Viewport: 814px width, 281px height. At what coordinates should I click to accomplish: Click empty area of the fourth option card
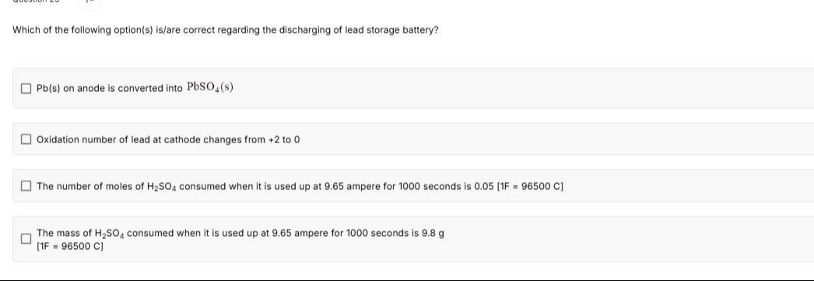(x=623, y=239)
